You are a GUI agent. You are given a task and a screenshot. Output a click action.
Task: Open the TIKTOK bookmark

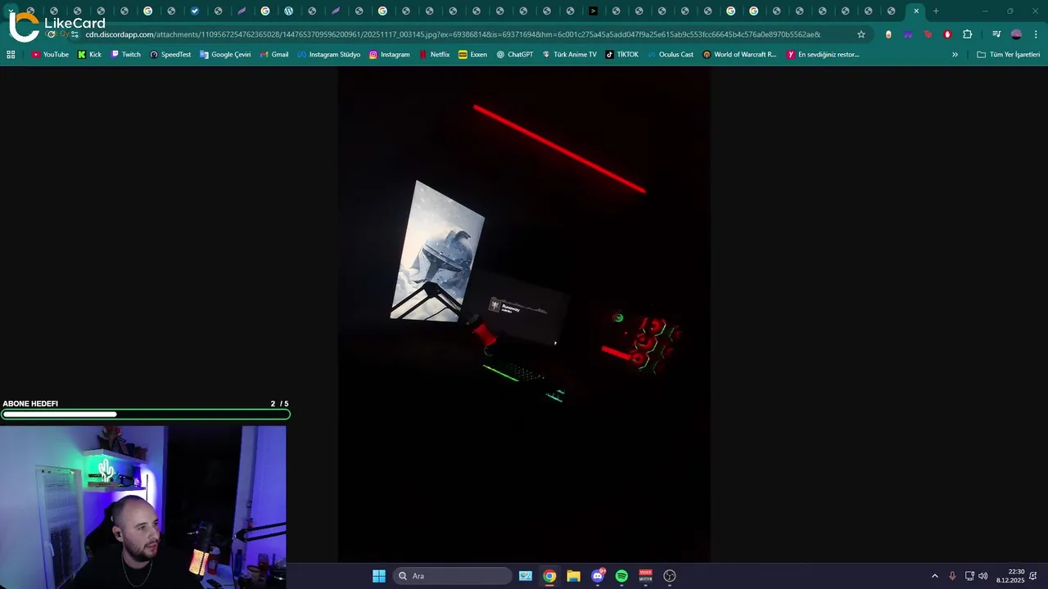click(x=622, y=55)
